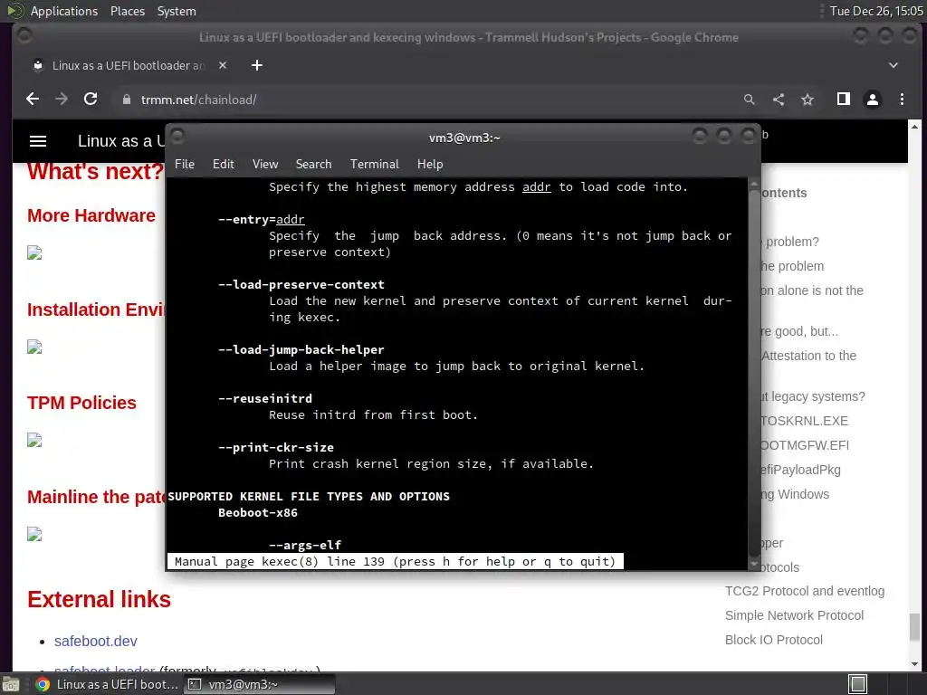Click the Beoboot-x86 text in terminal
This screenshot has width=927, height=695.
tap(258, 513)
